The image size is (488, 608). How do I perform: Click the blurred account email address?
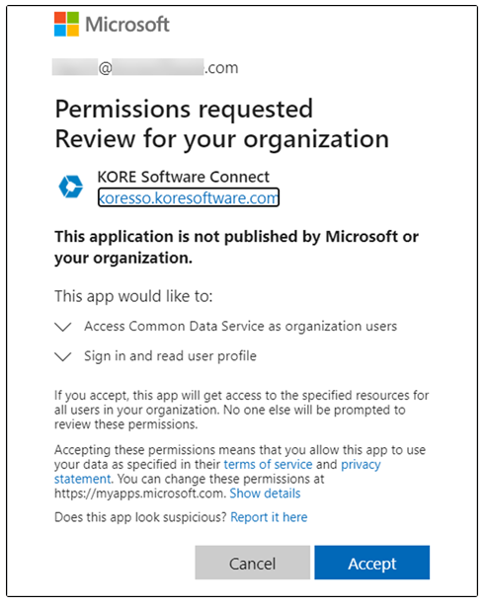(145, 67)
